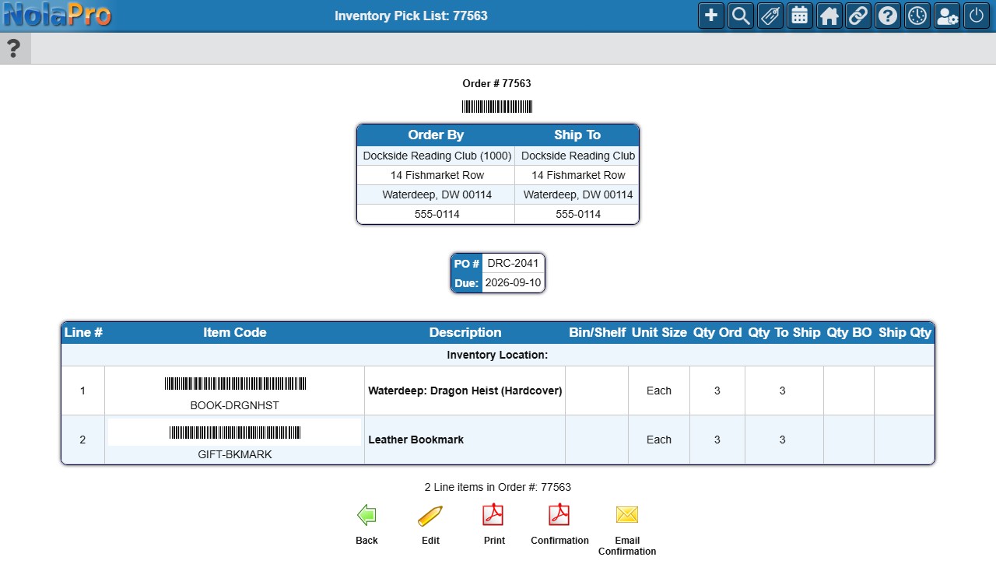This screenshot has height=564, width=996.
Task: Click the 'Due:' label
Action: [x=467, y=283]
